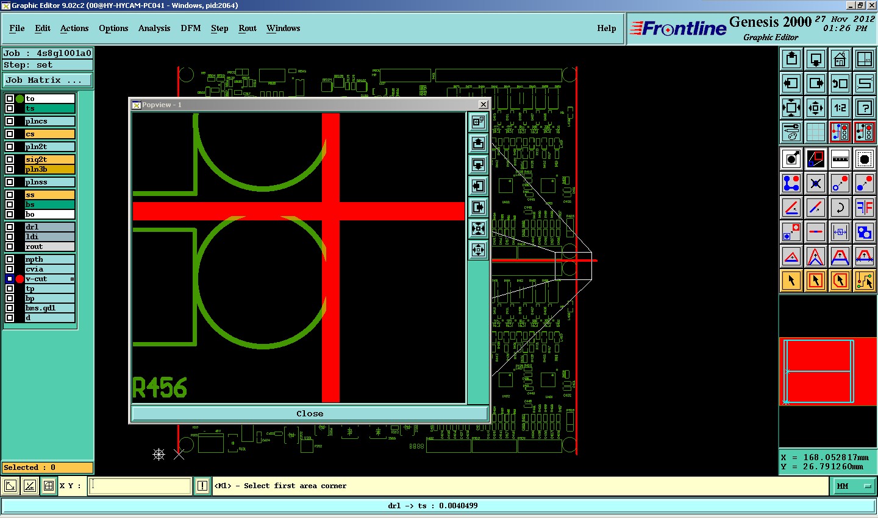The width and height of the screenshot is (878, 518).
Task: Click the Popview pan left icon
Action: pyautogui.click(x=479, y=186)
